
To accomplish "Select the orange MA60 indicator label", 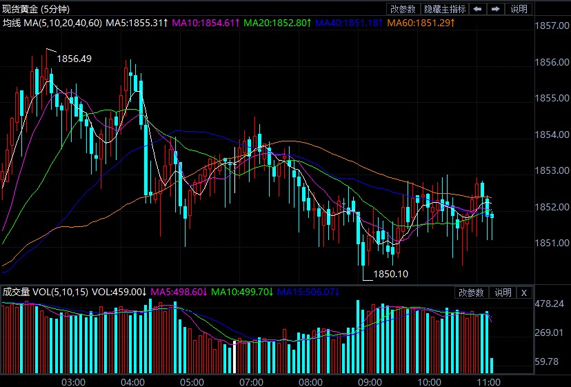I will pos(421,23).
